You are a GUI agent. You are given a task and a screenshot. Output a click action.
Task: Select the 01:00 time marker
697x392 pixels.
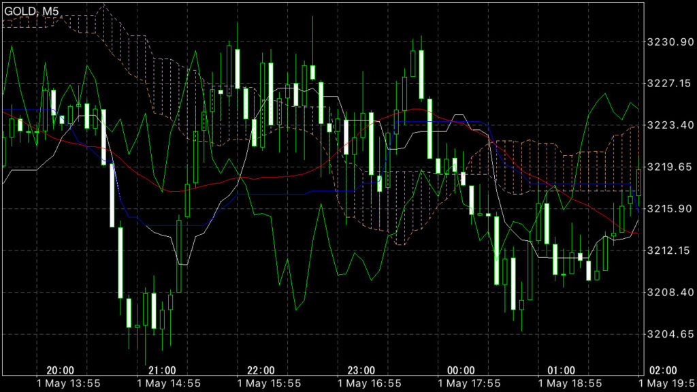click(x=561, y=370)
